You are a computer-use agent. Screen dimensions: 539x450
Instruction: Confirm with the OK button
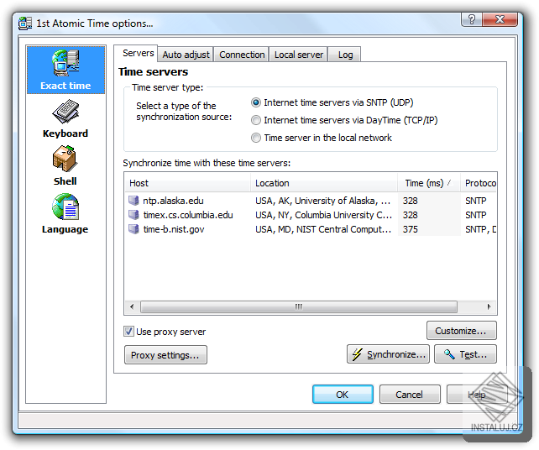pos(343,395)
